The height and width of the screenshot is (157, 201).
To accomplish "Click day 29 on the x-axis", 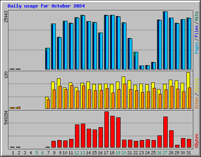I will pyautogui.click(x=177, y=153).
